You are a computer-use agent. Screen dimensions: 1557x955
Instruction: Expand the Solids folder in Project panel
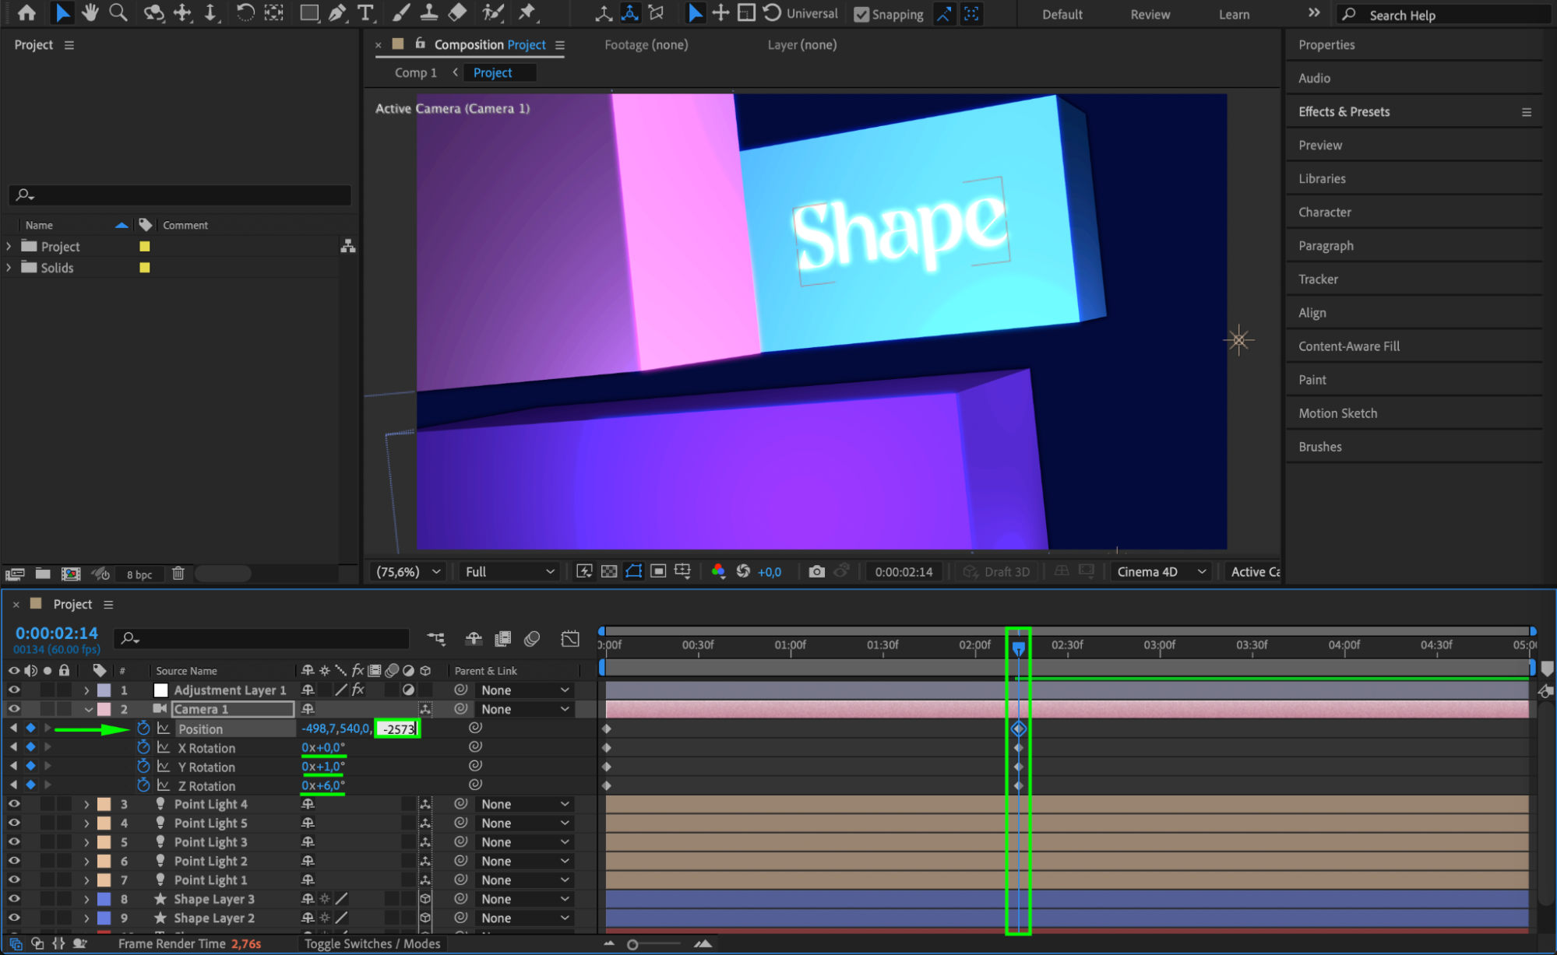coord(9,267)
